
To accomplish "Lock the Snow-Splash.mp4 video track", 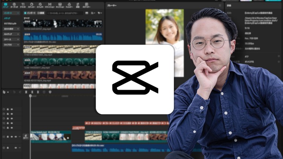I will (x=8, y=137).
